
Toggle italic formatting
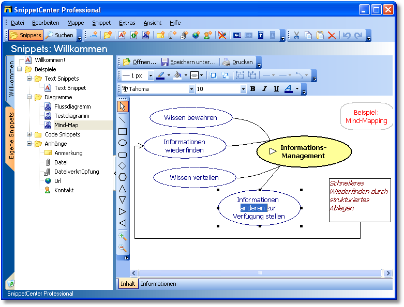265,89
